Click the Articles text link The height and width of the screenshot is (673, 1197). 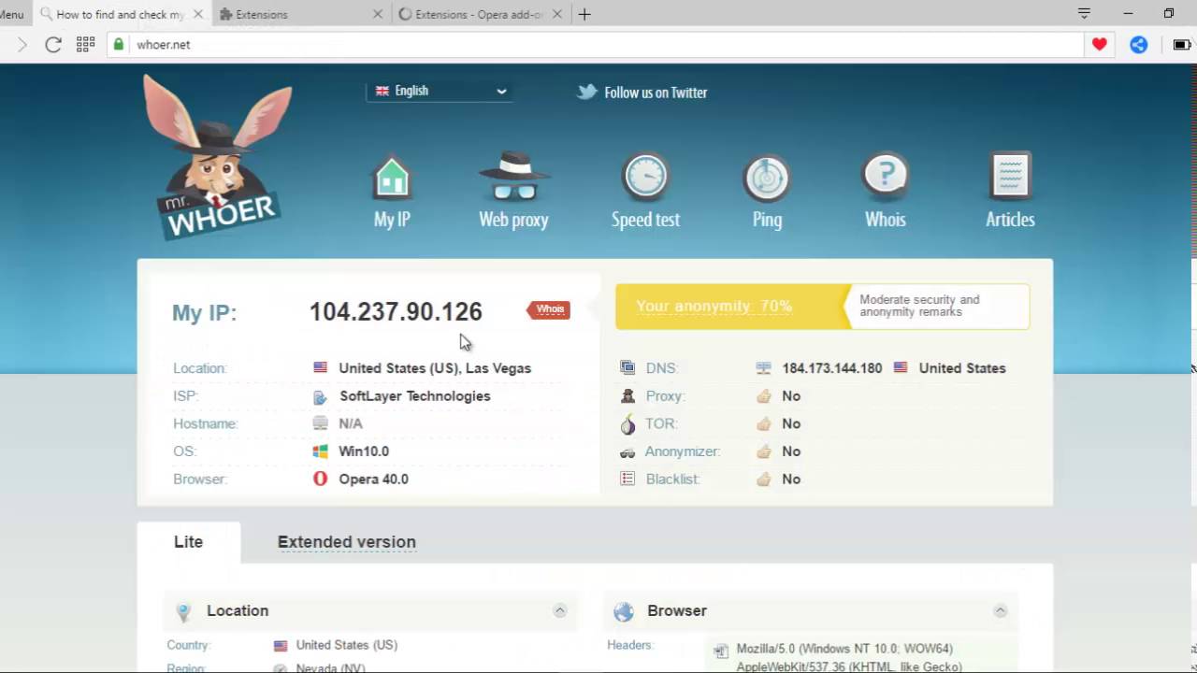[x=1010, y=220]
